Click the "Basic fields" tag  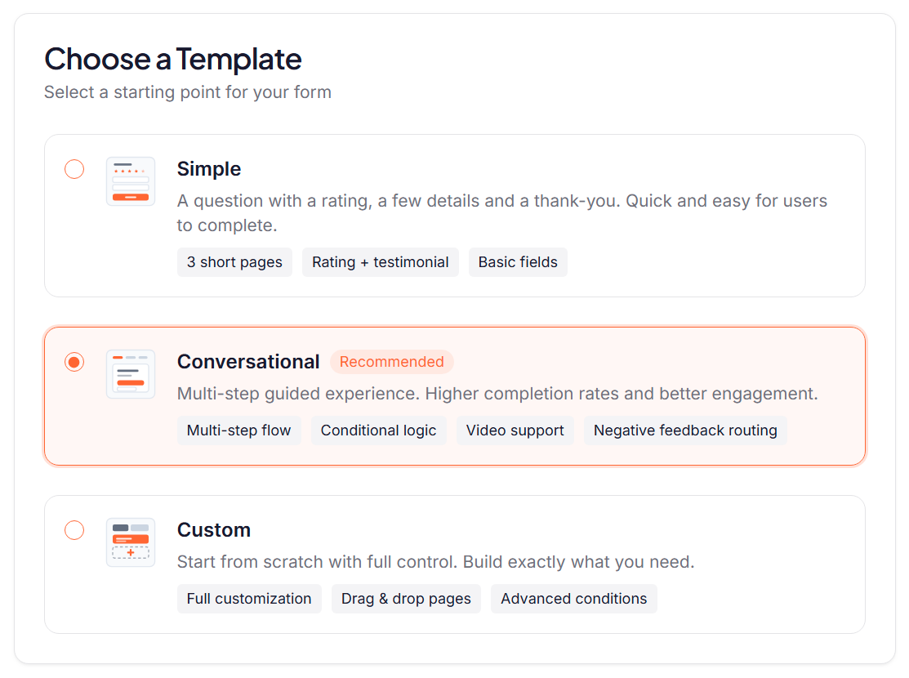518,262
